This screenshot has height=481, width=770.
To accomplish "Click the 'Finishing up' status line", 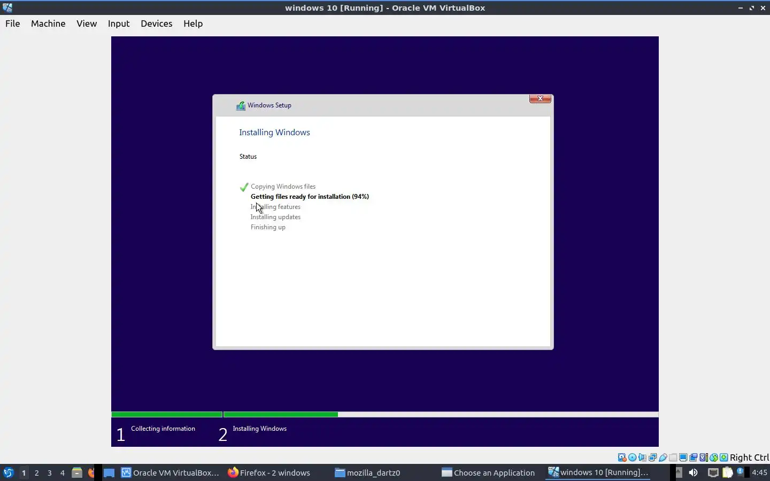I will coord(268,227).
